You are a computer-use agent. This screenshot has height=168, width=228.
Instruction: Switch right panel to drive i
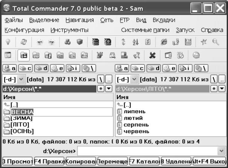pos(185,68)
